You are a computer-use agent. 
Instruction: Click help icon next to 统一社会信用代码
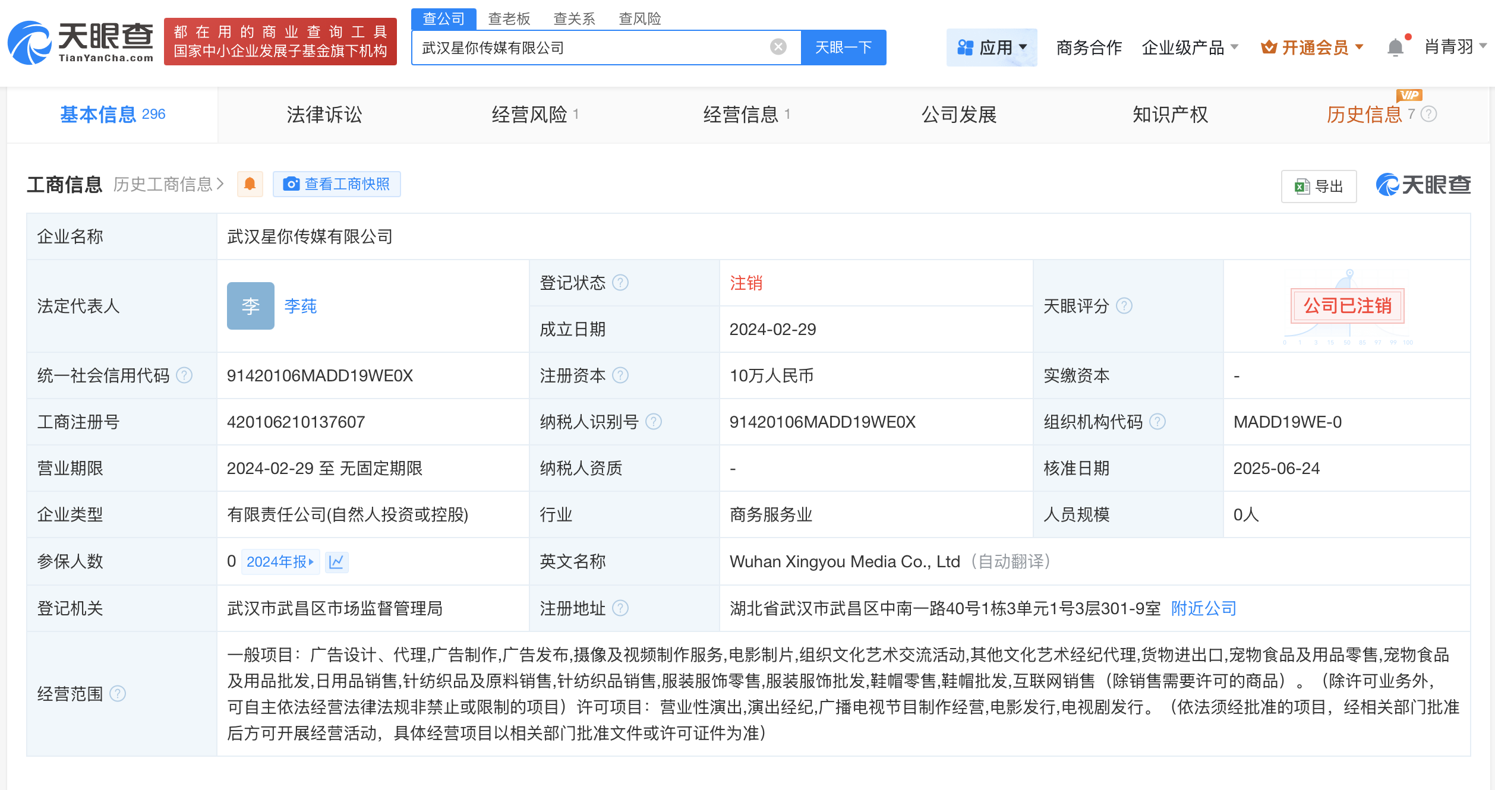click(185, 375)
